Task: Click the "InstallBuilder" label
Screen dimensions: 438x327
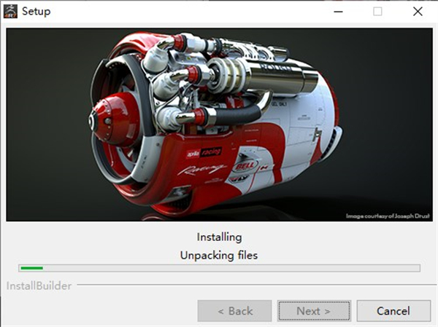Action: pyautogui.click(x=39, y=285)
